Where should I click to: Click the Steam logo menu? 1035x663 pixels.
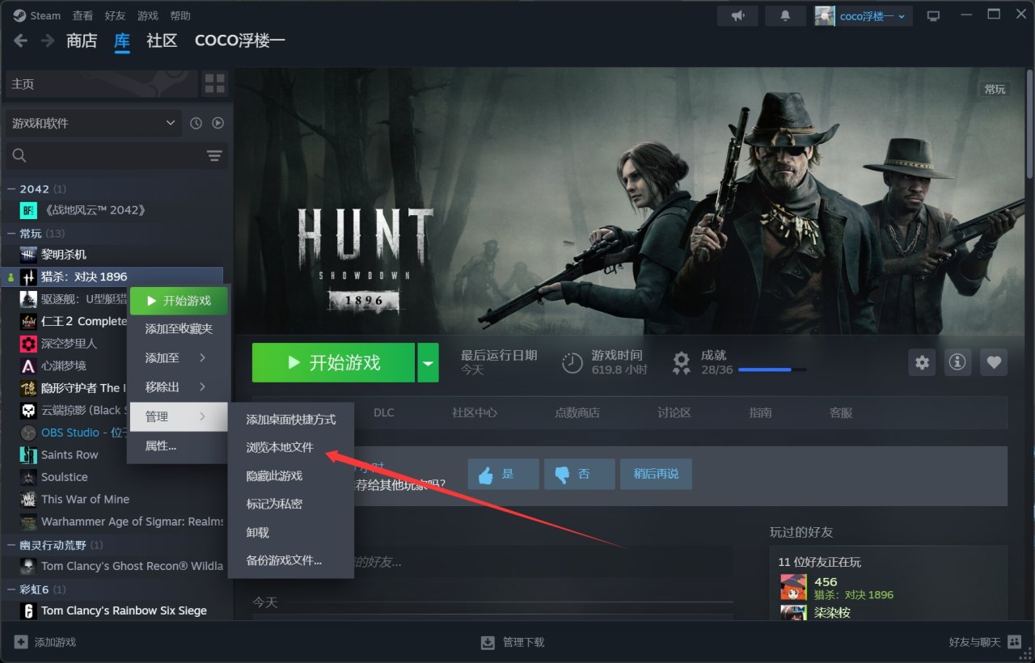[36, 15]
